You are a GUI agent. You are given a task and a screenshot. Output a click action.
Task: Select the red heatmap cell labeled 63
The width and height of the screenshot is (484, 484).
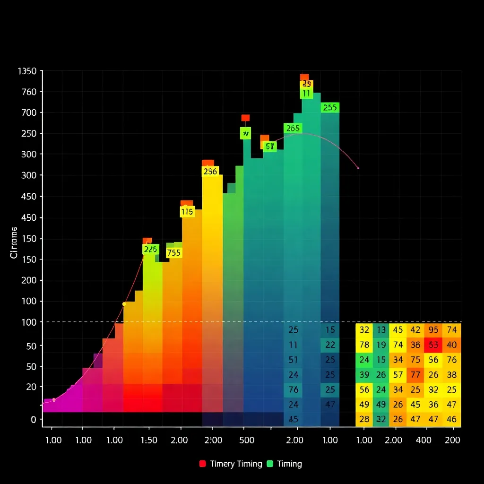click(433, 345)
